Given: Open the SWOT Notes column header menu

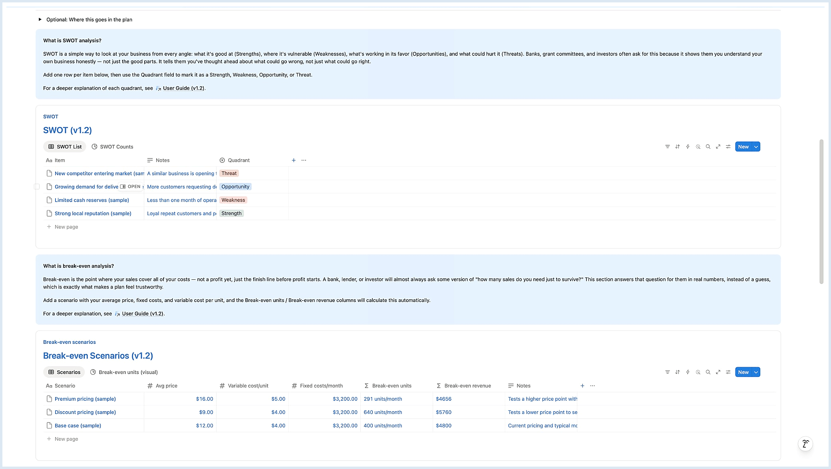Looking at the screenshot, I should [180, 160].
